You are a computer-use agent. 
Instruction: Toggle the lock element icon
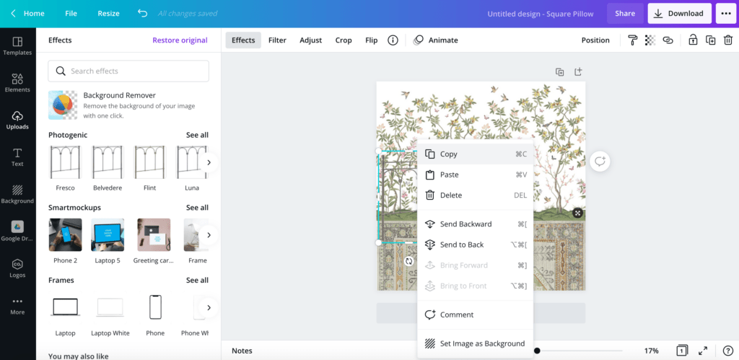pos(693,40)
